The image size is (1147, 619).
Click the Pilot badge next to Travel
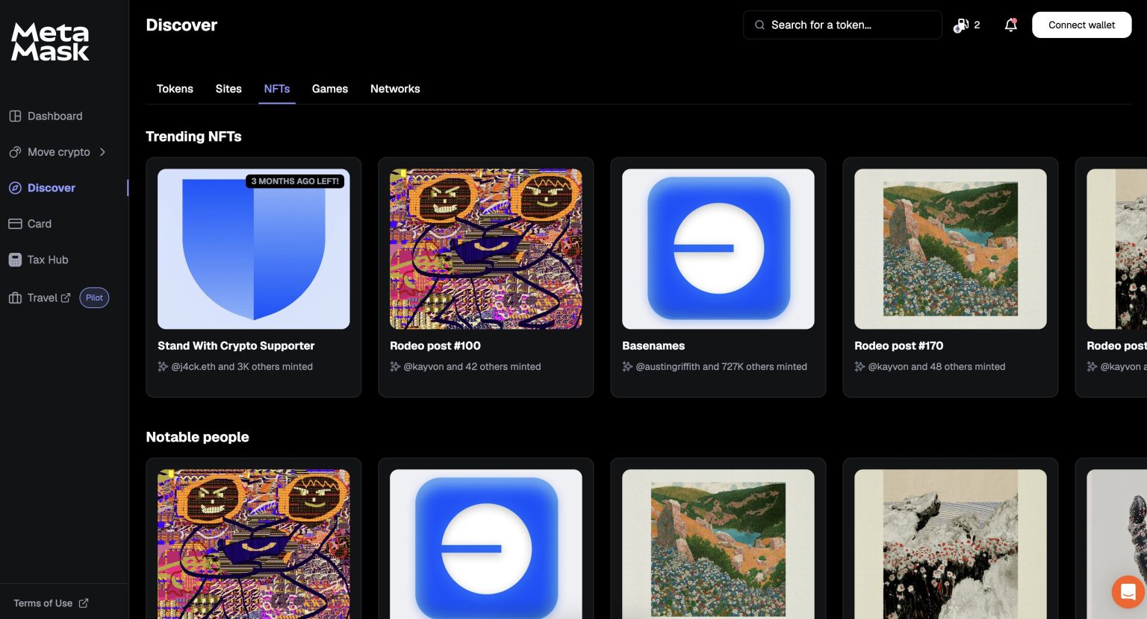click(94, 298)
